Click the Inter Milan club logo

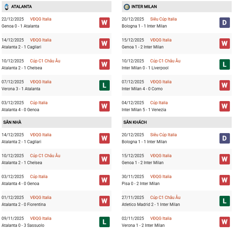(x=127, y=7)
